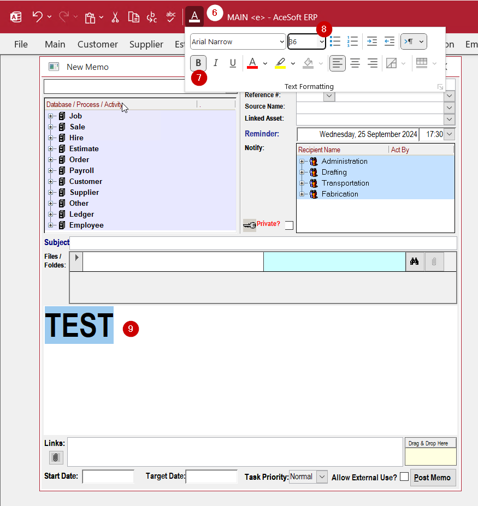Screen dimensions: 478x506
Task: Cut selection with scissors icon
Action: click(115, 17)
